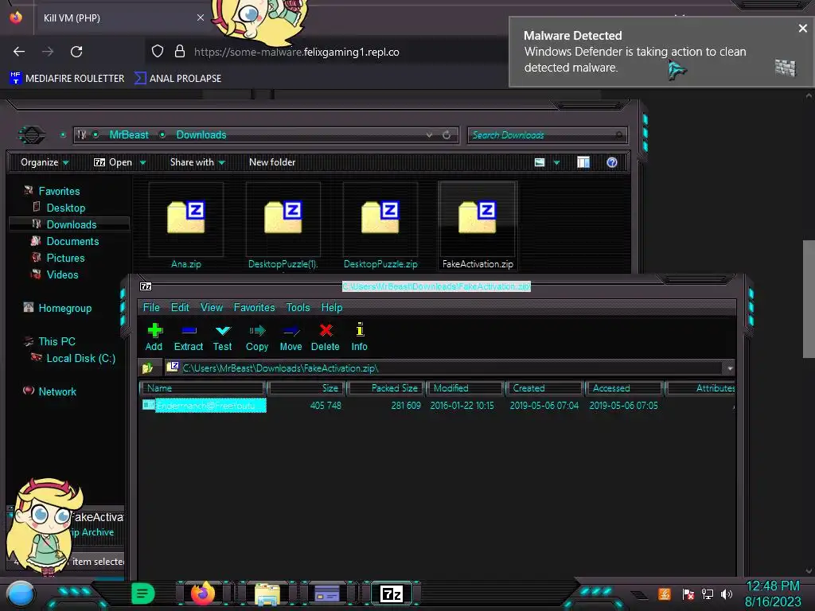Expand the Share with dropdown

click(x=197, y=162)
